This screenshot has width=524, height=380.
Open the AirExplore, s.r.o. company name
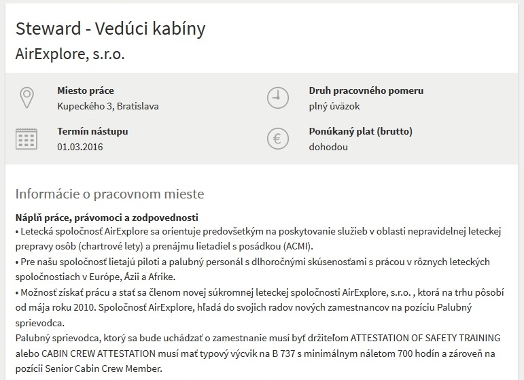pyautogui.click(x=70, y=54)
